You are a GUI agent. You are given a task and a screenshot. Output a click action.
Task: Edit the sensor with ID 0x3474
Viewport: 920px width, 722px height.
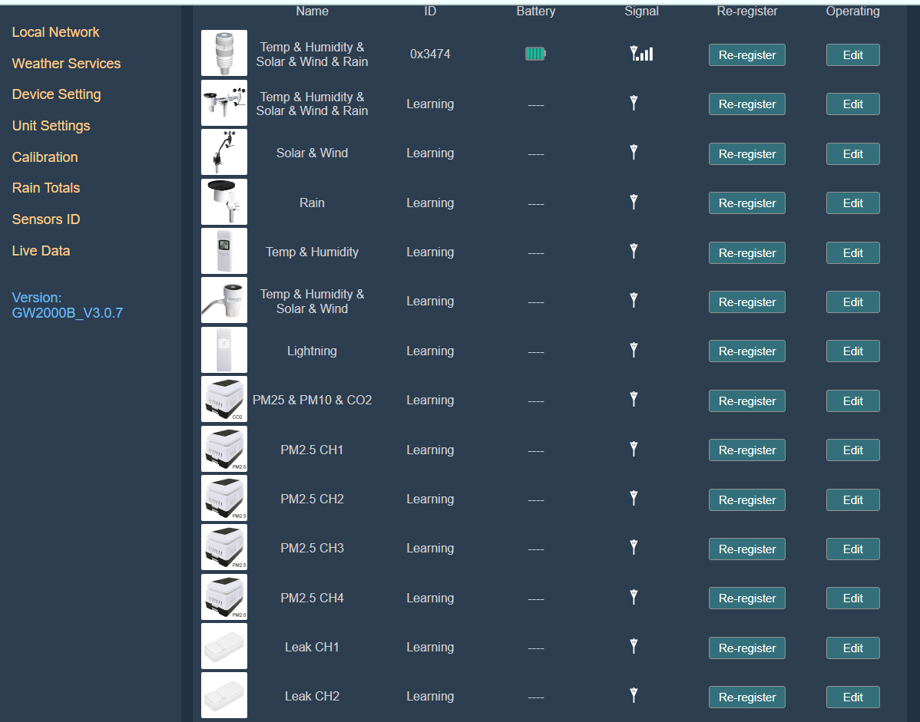tap(852, 55)
